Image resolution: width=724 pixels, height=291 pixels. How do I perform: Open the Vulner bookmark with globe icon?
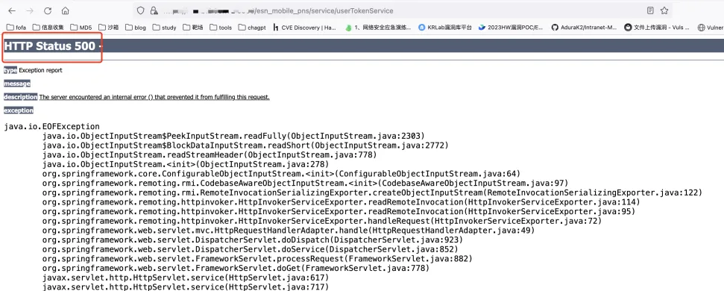pyautogui.click(x=711, y=28)
